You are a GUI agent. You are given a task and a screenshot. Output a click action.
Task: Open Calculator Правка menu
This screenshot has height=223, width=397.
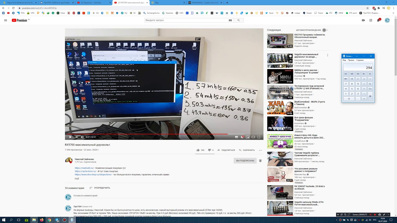point(351,60)
